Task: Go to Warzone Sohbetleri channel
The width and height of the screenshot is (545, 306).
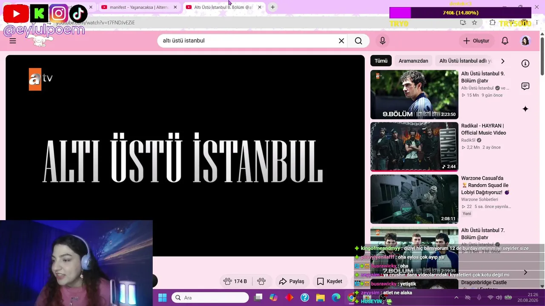Action: (x=479, y=199)
